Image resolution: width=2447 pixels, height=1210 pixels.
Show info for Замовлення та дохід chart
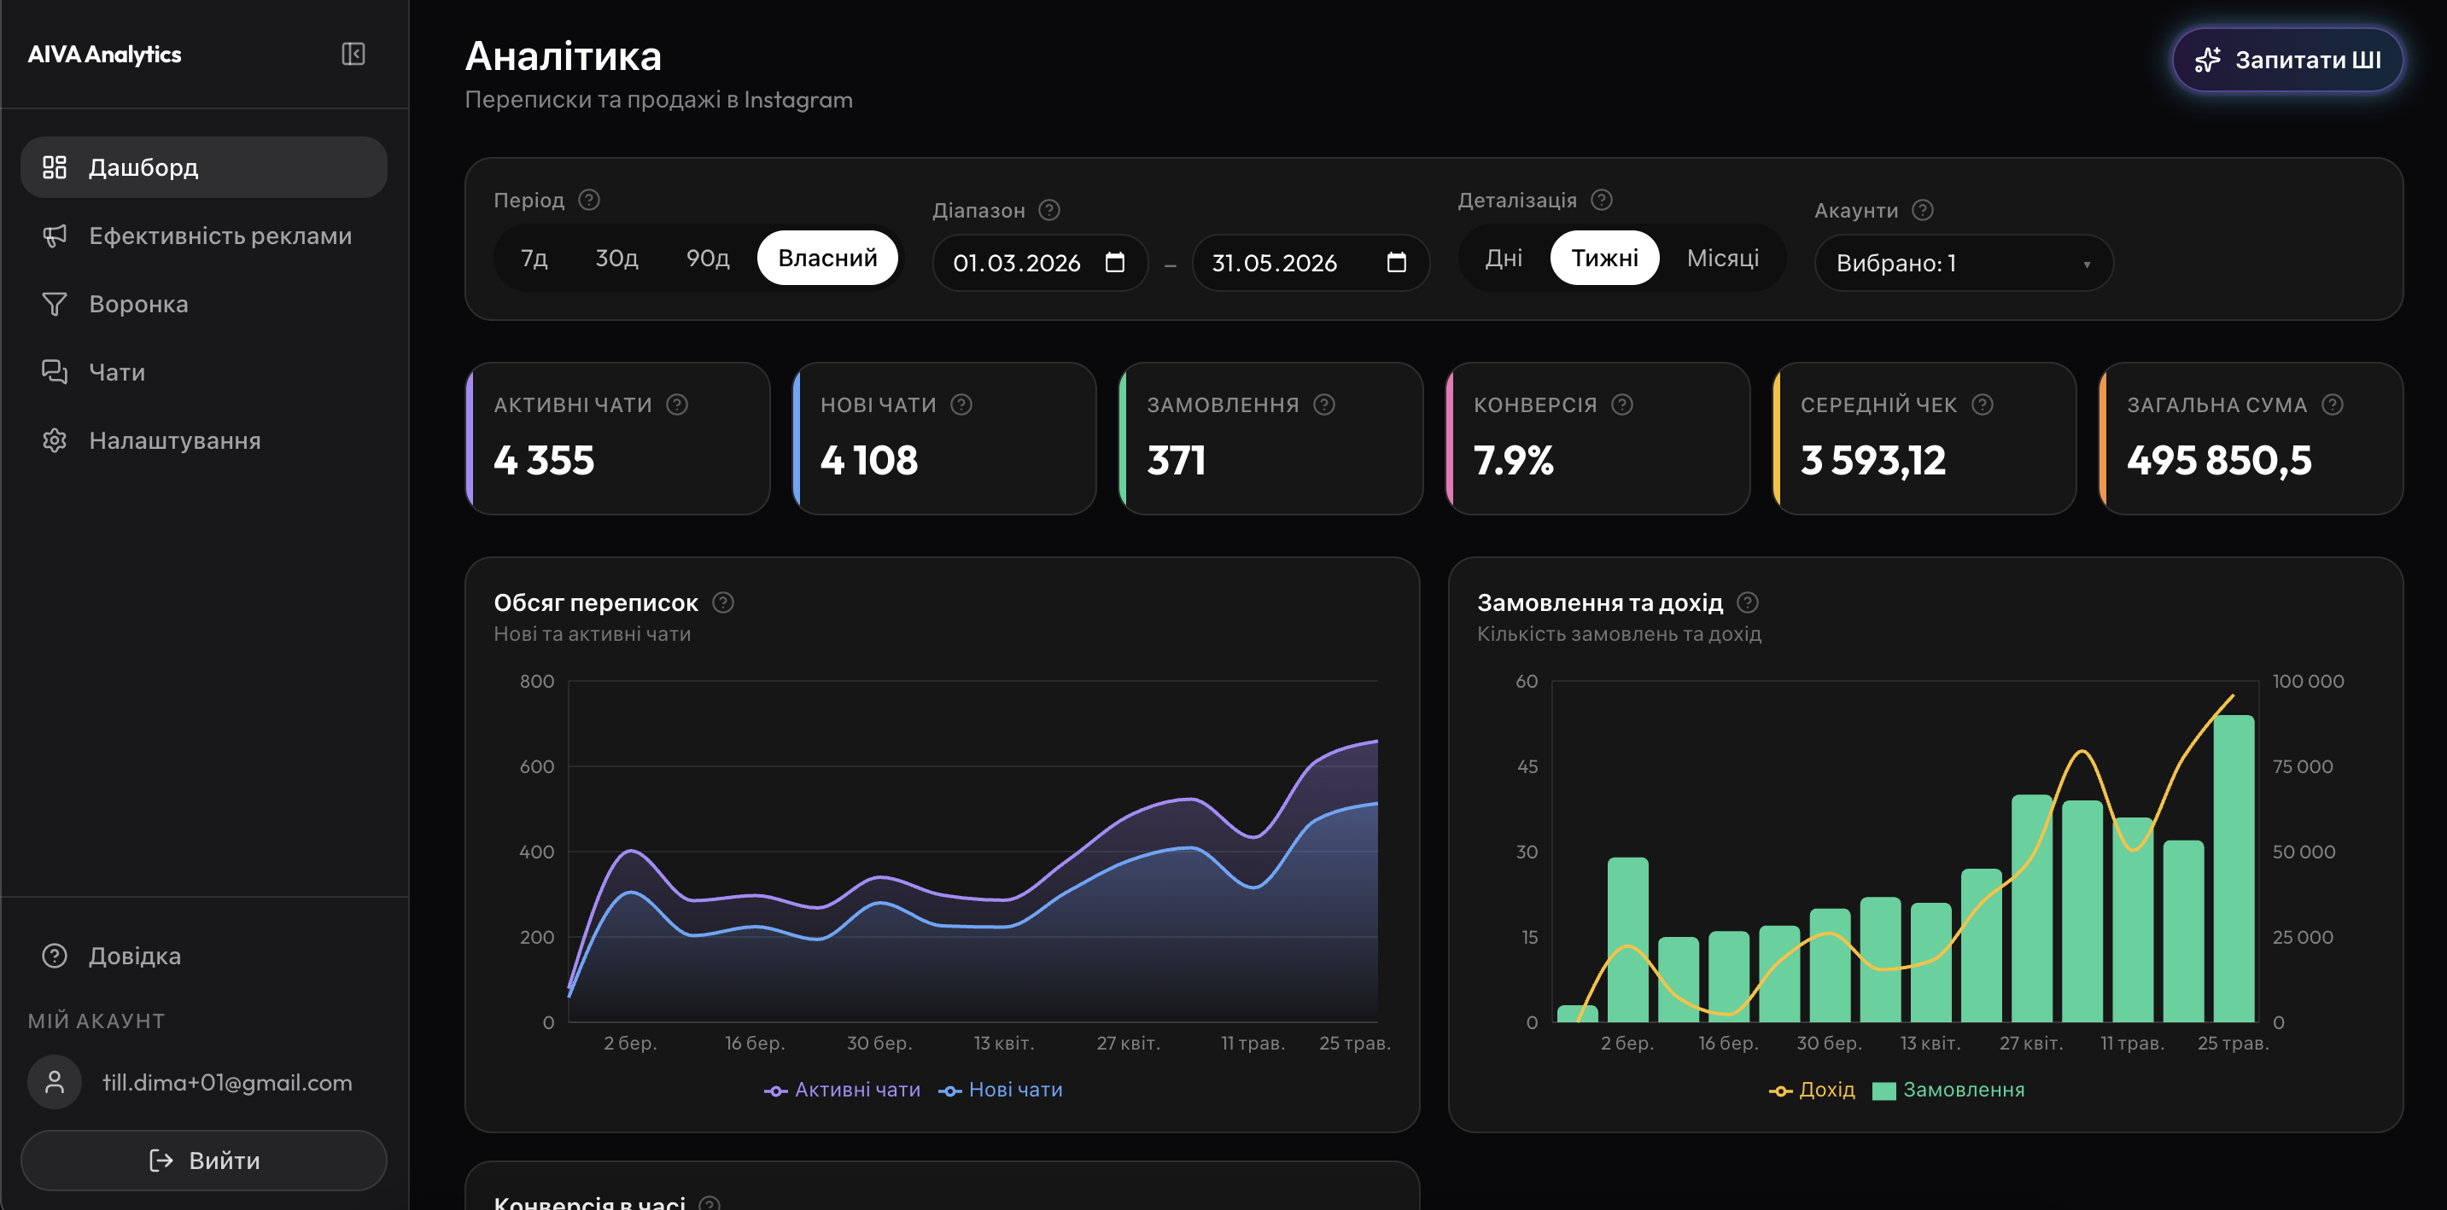[x=1748, y=602]
